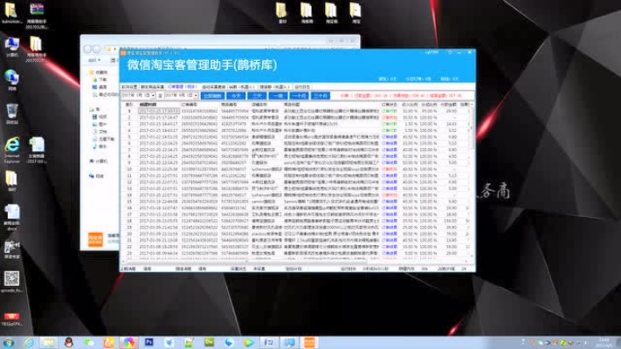The width and height of the screenshot is (621, 349).
Task: Launch the Internet Explorer desktop shortcut
Action: (12, 150)
